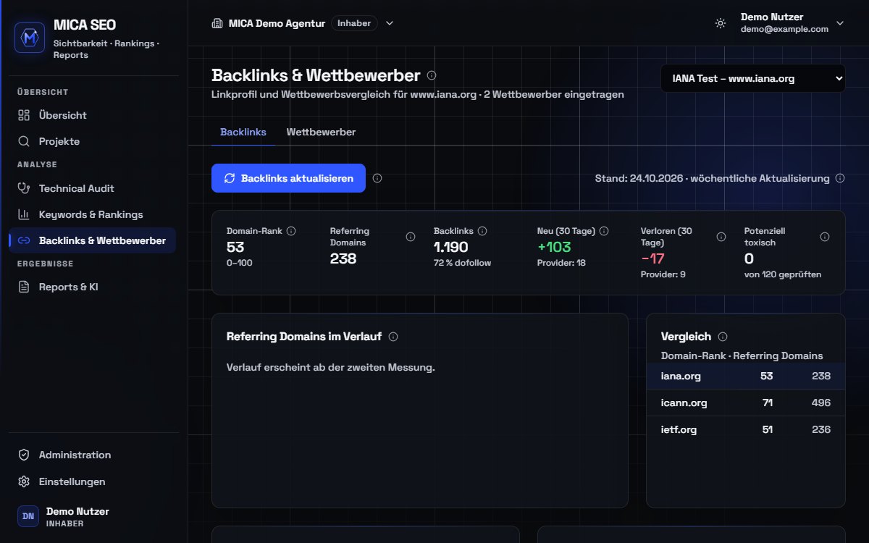Click the Verloren (30 Tage) info icon

click(x=721, y=237)
